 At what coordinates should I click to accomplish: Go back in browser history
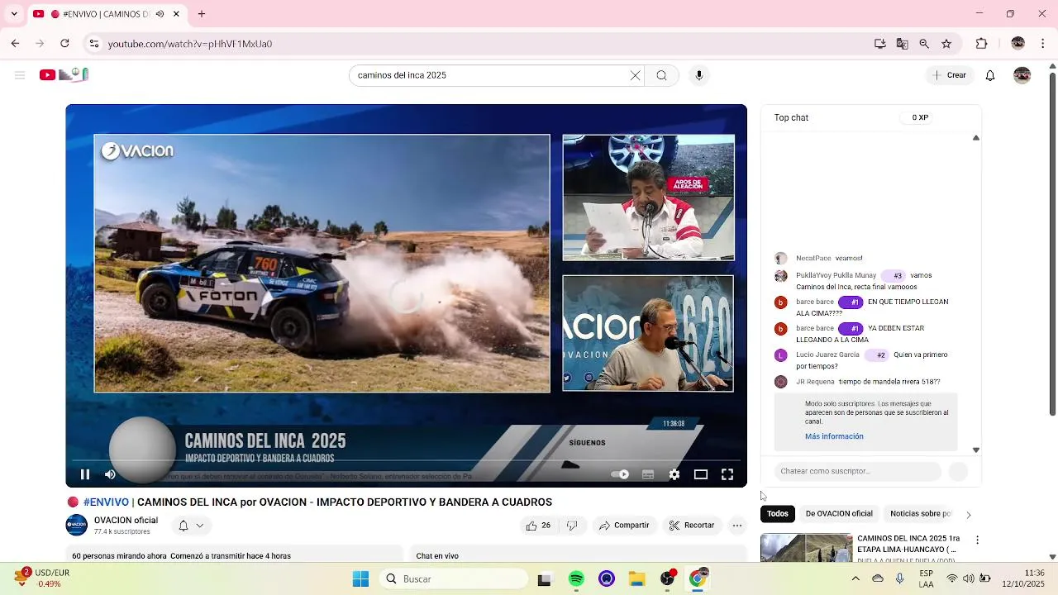[x=15, y=44]
